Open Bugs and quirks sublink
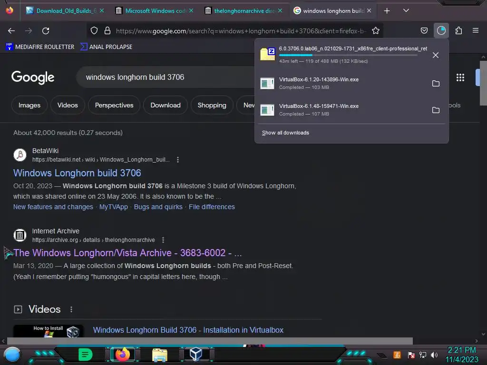 pyautogui.click(x=158, y=207)
